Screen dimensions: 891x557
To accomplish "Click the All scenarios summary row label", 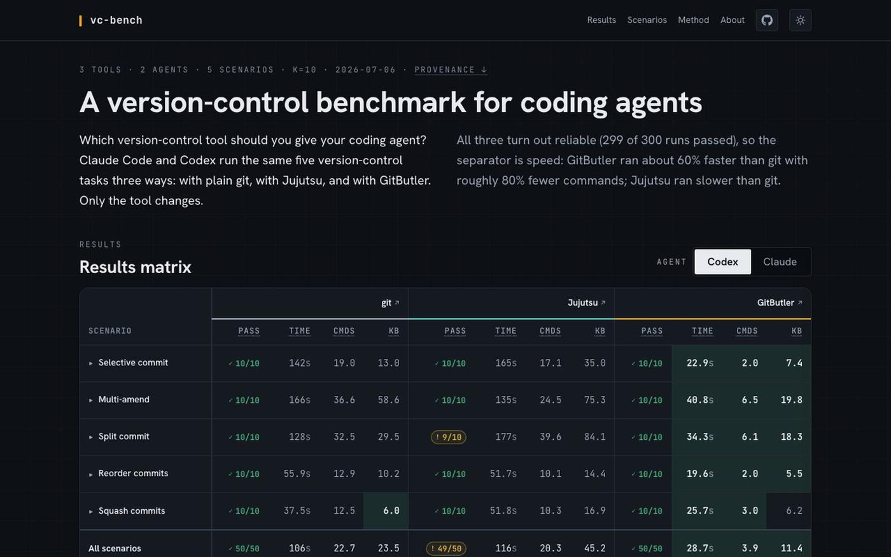I will coord(115,549).
